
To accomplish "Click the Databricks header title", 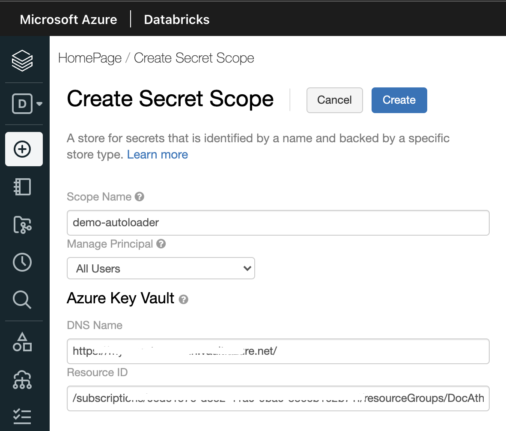I will point(177,20).
